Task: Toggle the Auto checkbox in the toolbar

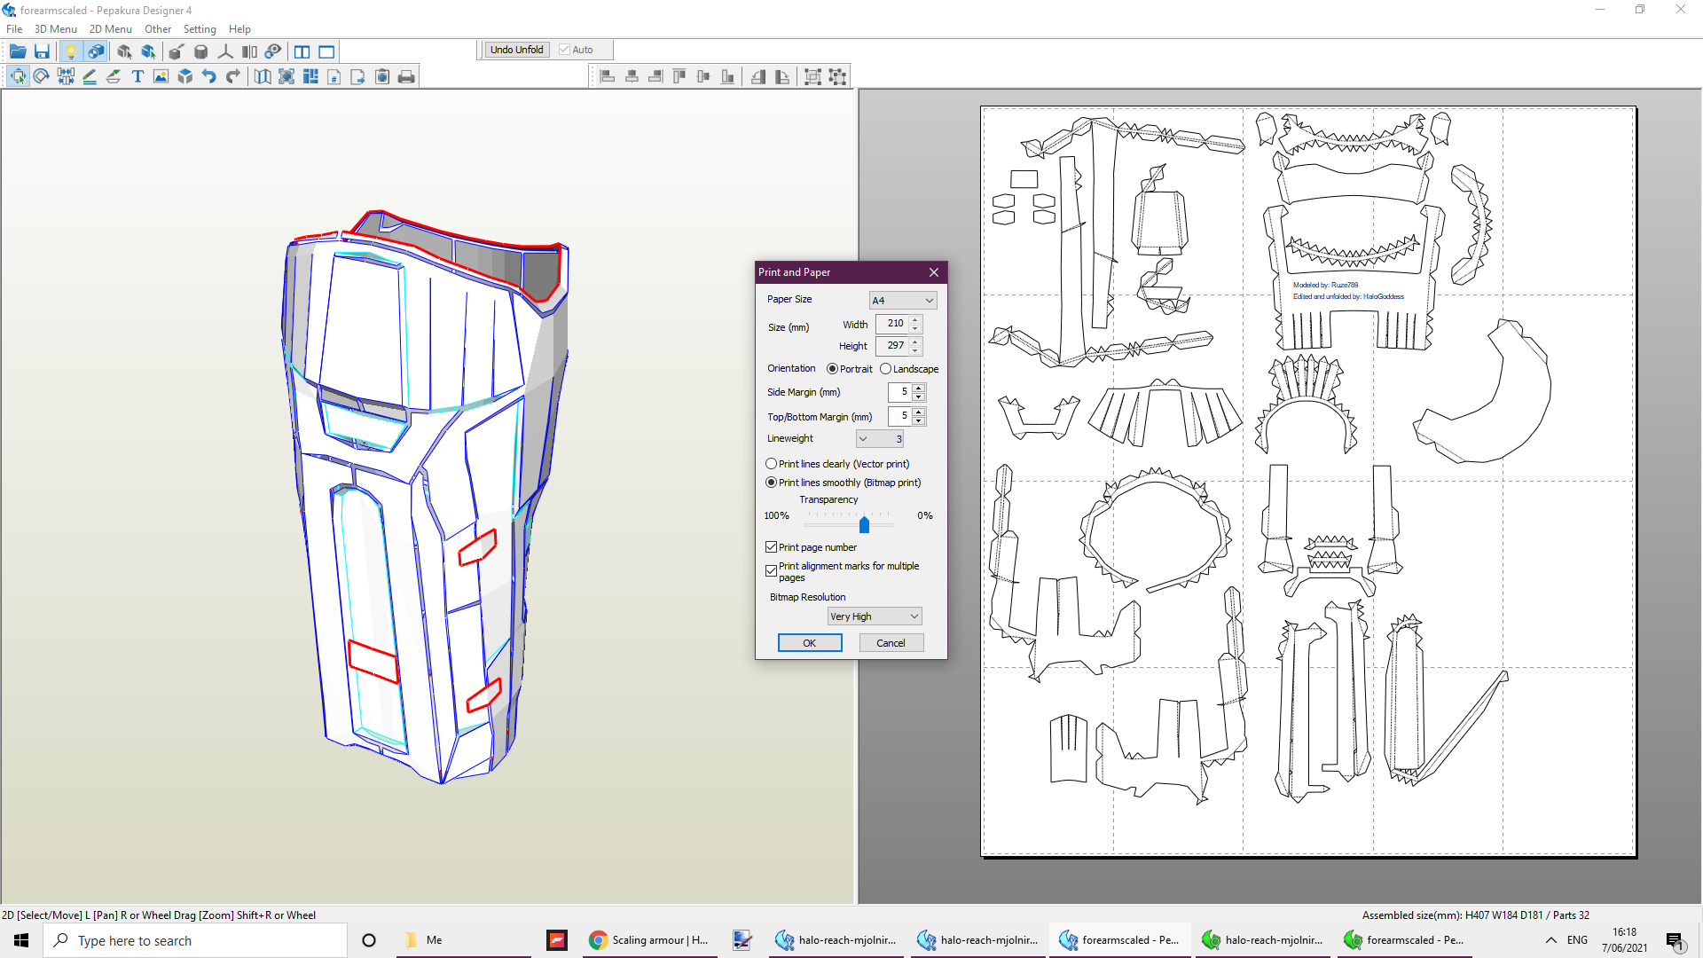Action: tap(564, 50)
